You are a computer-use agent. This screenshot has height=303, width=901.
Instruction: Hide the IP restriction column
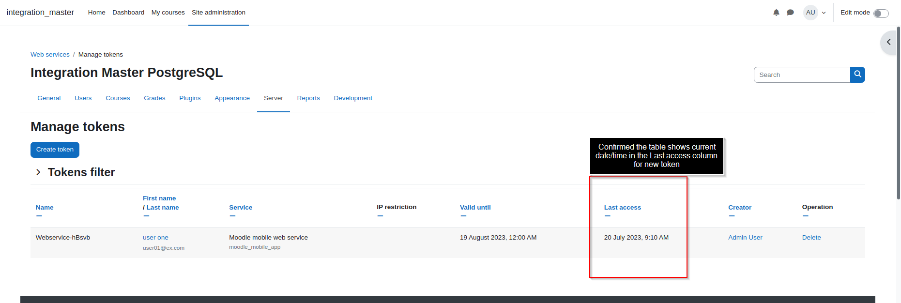pos(380,216)
